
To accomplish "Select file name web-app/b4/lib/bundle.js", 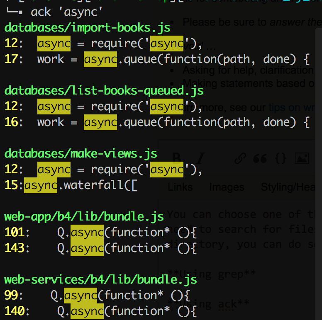I will (84, 217).
